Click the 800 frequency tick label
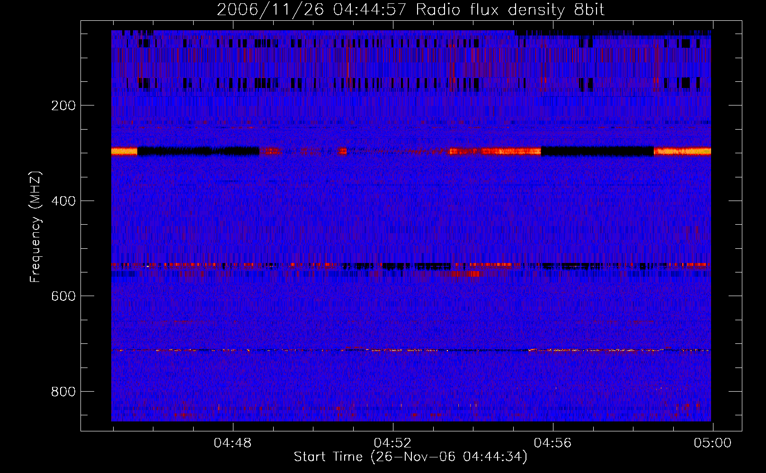This screenshot has width=766, height=473. click(x=63, y=392)
